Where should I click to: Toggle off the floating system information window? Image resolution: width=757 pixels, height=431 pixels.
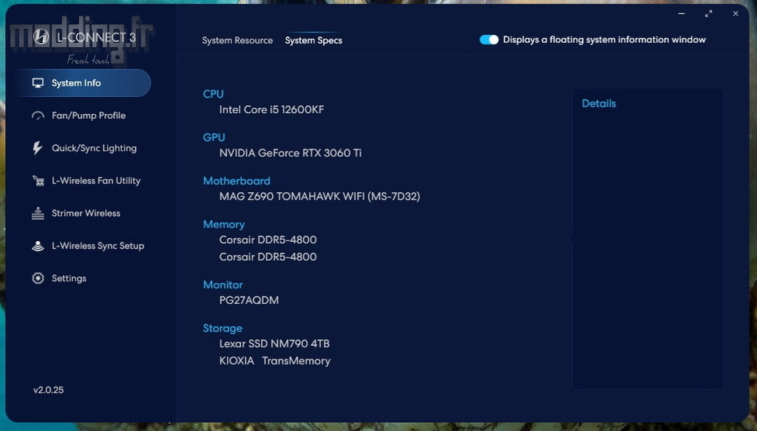tap(489, 40)
